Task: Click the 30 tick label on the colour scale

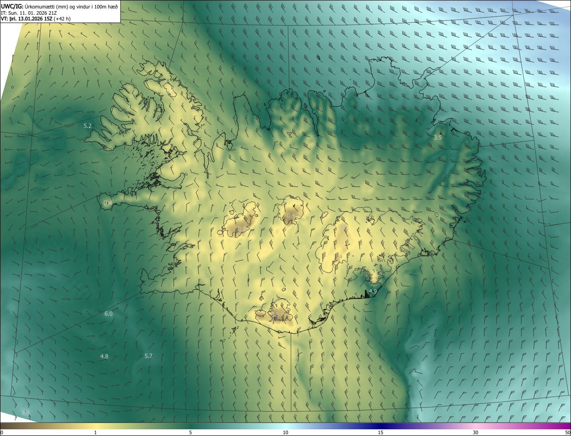Action: click(x=476, y=432)
